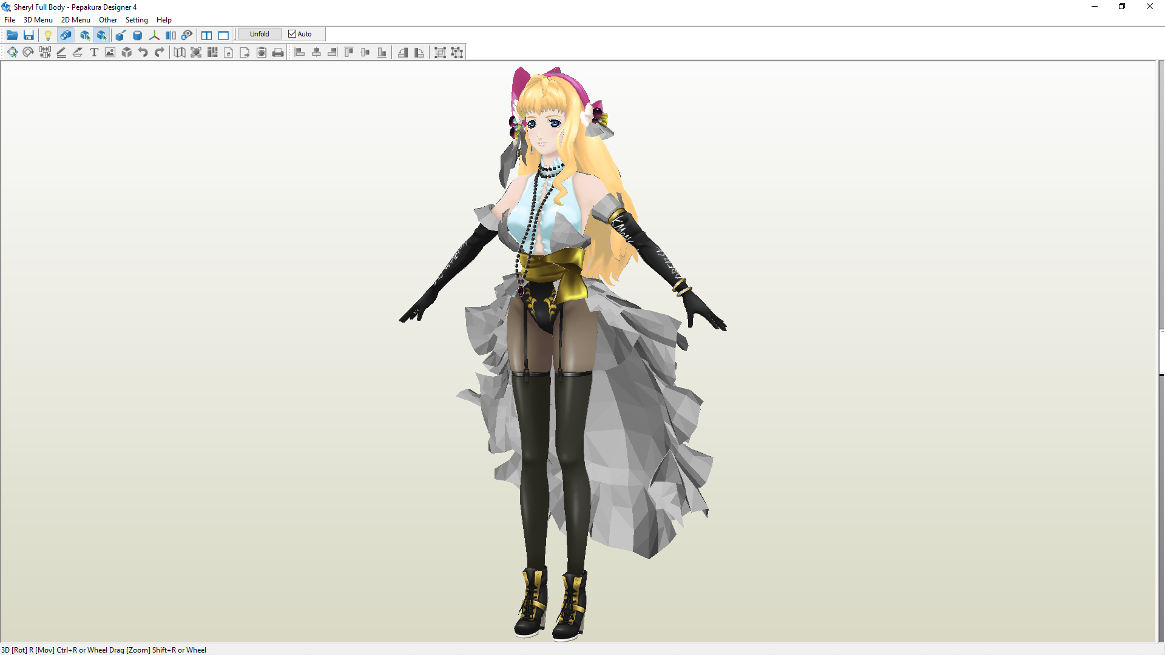Screen dimensions: 1165x655
Task: Click the align right icon
Action: click(333, 52)
